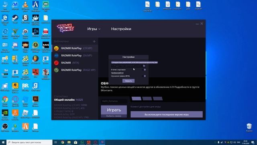Image resolution: width=257 pixels, height=145 pixels.
Task: Select RADMIR RolePlay (RAGE MP) in library
Action: [x=75, y=70]
